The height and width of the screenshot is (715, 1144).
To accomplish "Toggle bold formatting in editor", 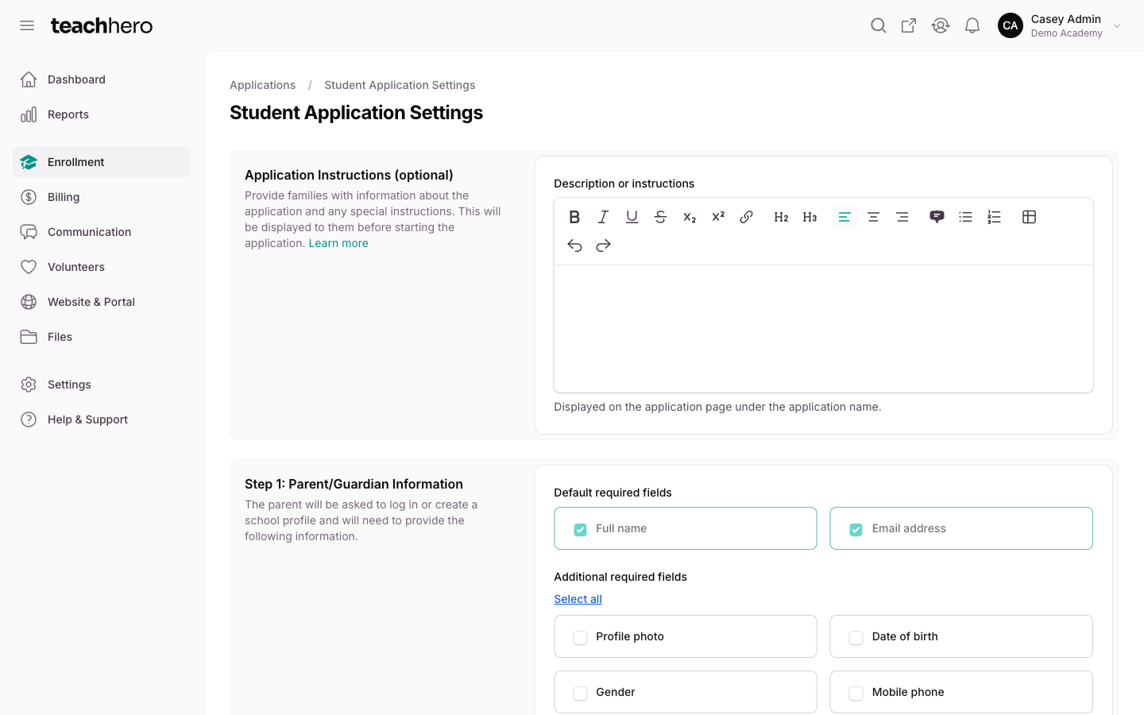I will (x=574, y=217).
